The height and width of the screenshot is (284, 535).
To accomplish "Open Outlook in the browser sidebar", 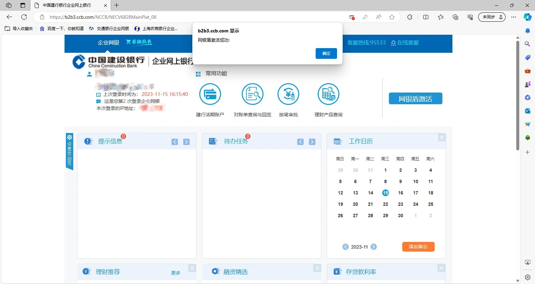I will click(528, 111).
